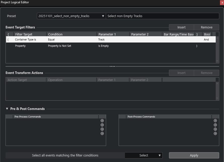Click second plus icon in Pre-Process Commands list
Viewport: 224px width, 162px height.
coord(102,125)
